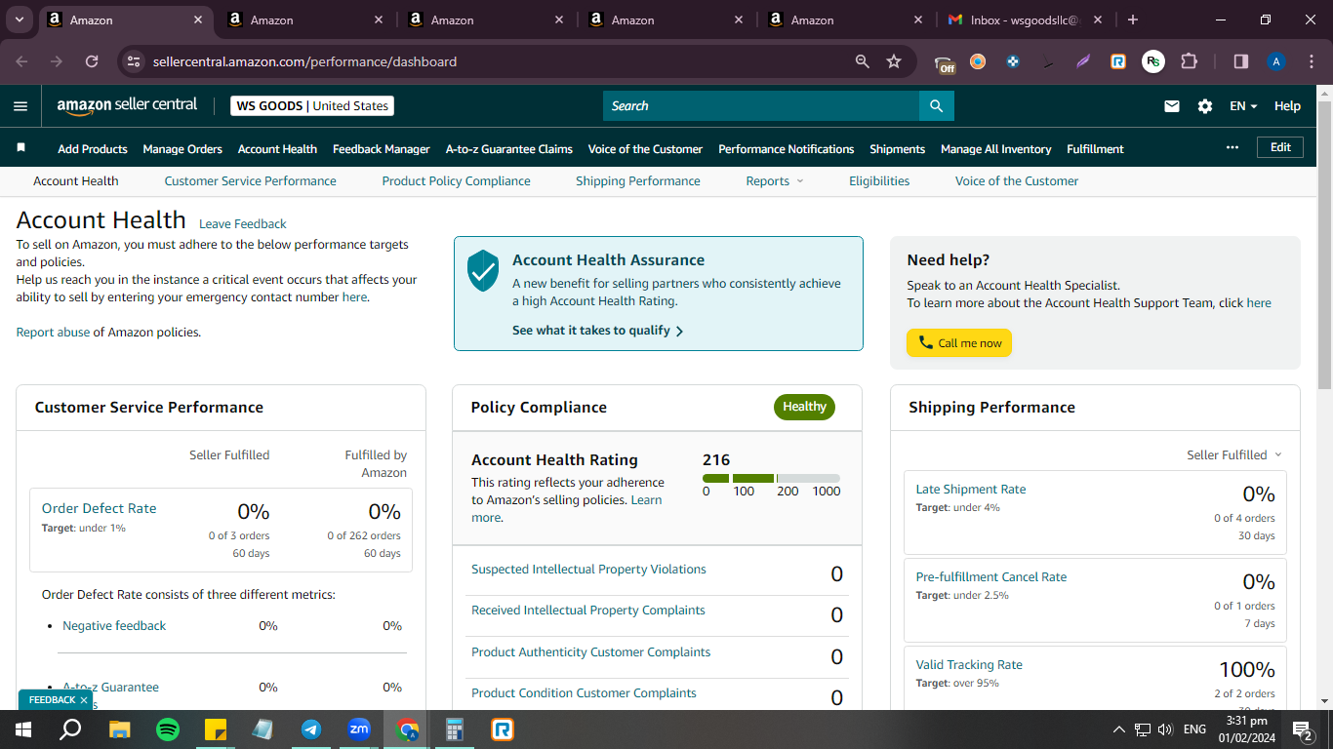Reload the page

[x=92, y=61]
